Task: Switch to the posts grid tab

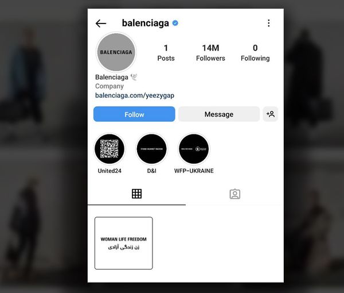Action: click(x=136, y=194)
